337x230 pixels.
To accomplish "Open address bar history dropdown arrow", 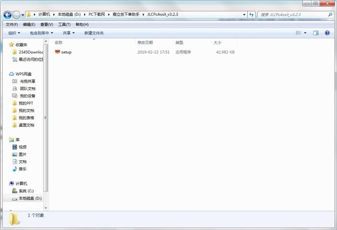I will [x=244, y=15].
